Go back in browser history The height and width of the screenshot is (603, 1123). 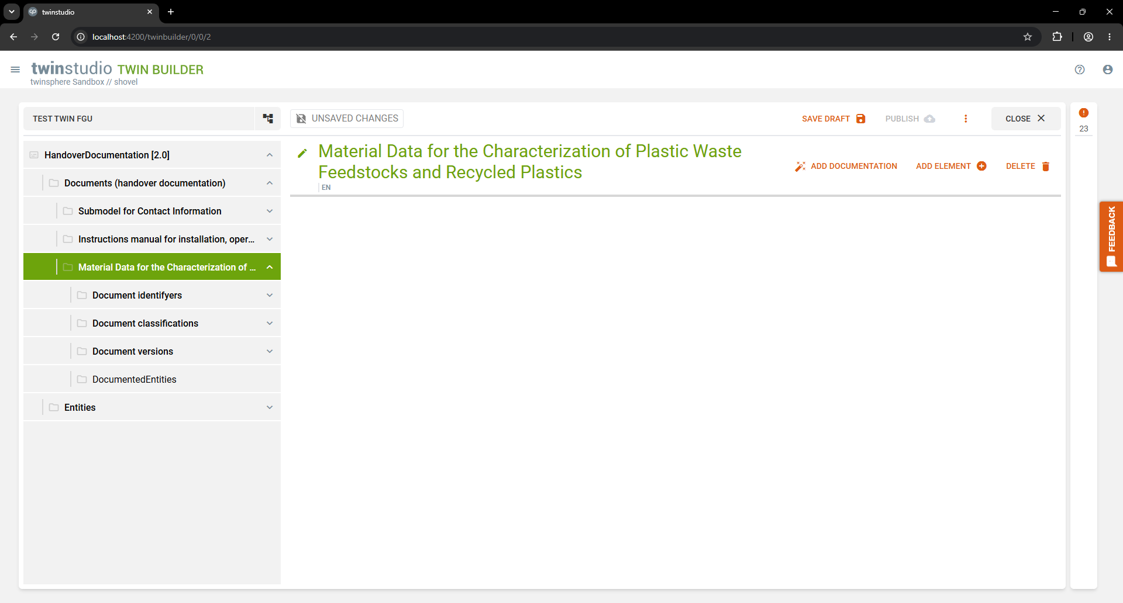[13, 37]
